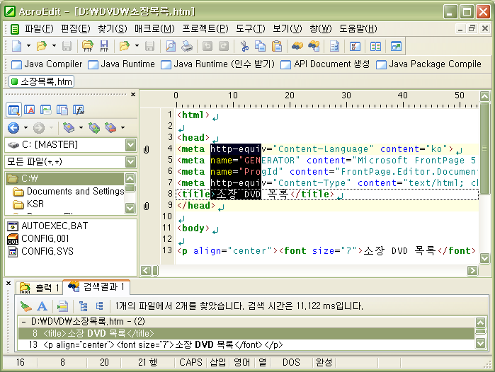Run Java Runtime (인수 받기) tool
Screen dimensions: 495x372
pos(218,64)
